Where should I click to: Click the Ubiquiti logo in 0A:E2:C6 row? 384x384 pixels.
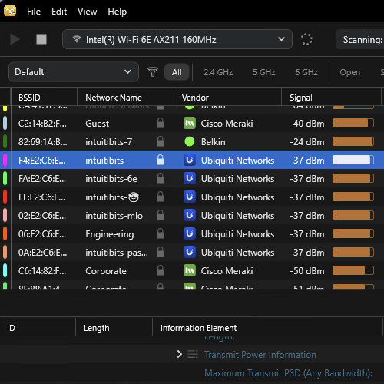[x=190, y=252]
